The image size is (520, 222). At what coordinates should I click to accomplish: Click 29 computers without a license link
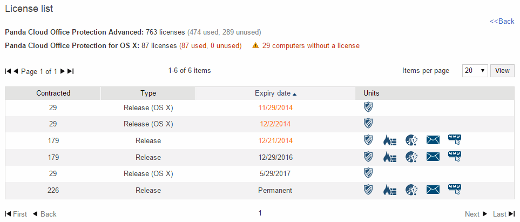click(311, 46)
